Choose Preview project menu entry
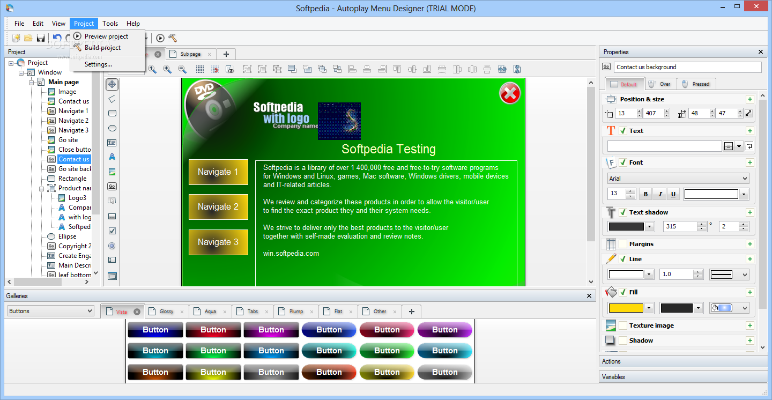Image resolution: width=772 pixels, height=400 pixels. (106, 36)
